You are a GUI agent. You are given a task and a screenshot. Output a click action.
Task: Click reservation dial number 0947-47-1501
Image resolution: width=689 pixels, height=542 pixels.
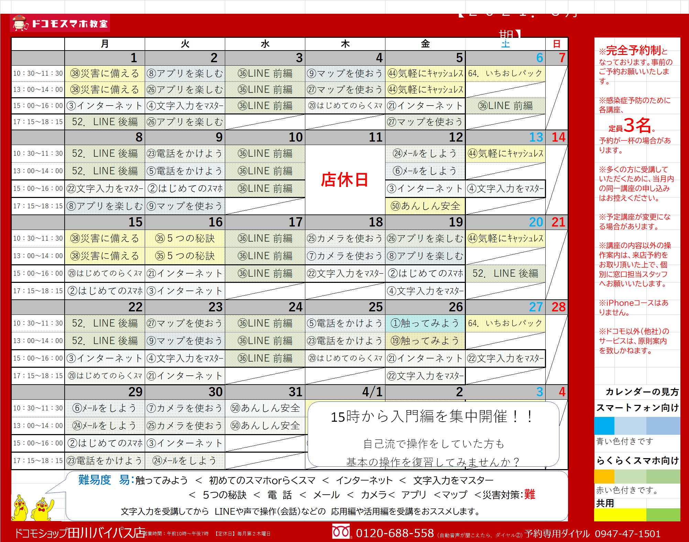(628, 534)
